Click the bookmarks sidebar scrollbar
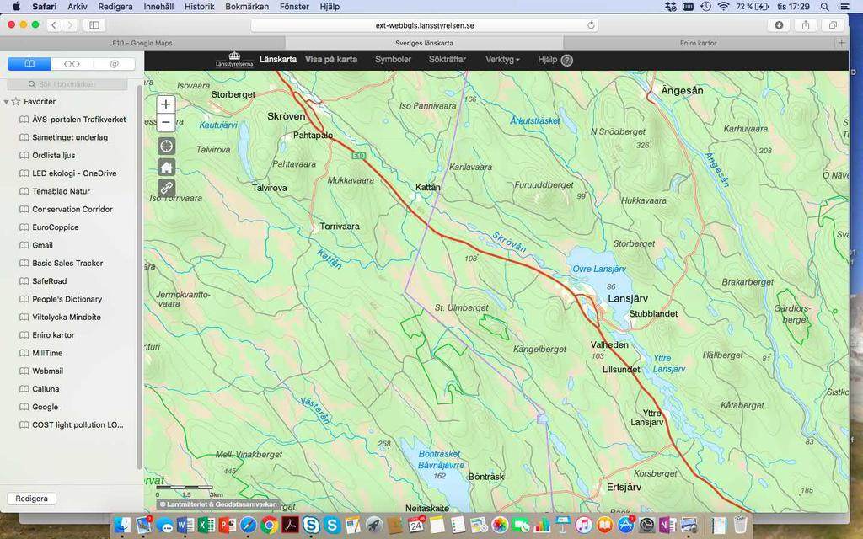This screenshot has height=539, width=863. (139, 278)
